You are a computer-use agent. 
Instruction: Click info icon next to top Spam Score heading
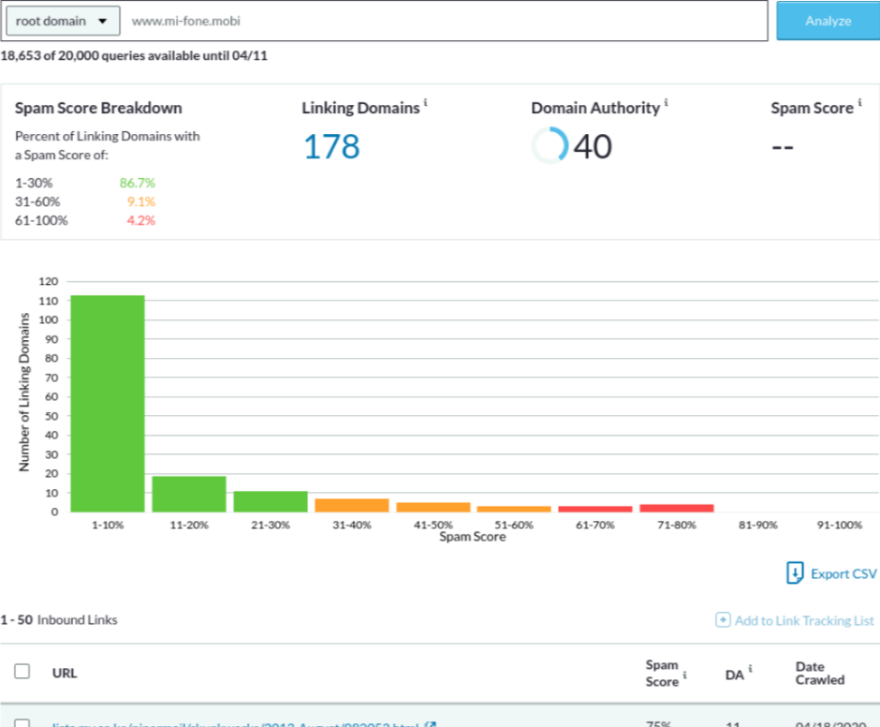pyautogui.click(x=859, y=103)
